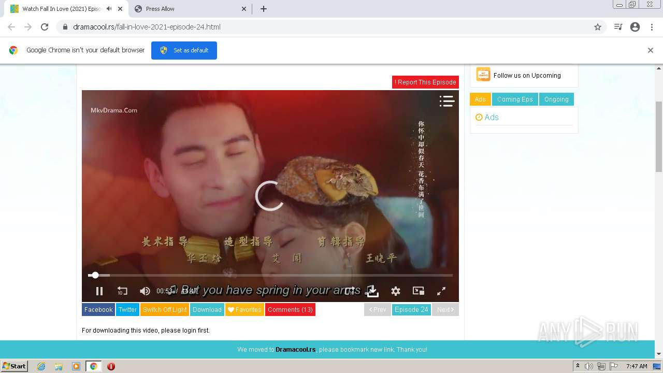Add the drama to Favorites
This screenshot has width=663, height=373.
(x=244, y=310)
